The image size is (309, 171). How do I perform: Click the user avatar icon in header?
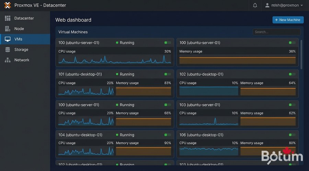point(267,5)
